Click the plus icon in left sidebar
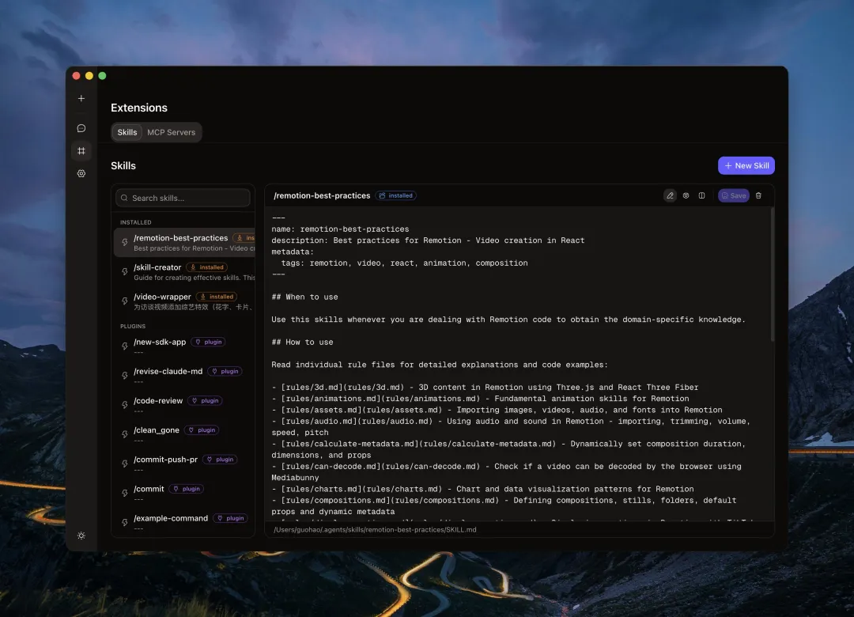The height and width of the screenshot is (617, 854). [x=81, y=99]
